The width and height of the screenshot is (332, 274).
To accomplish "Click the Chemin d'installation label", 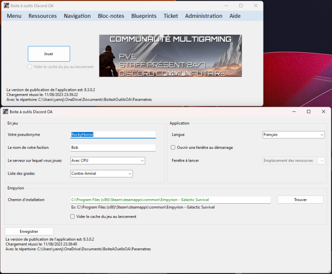I will [26, 200].
